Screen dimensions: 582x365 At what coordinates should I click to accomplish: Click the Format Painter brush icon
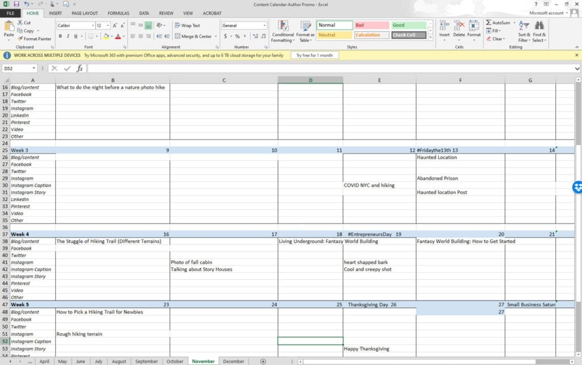click(21, 39)
